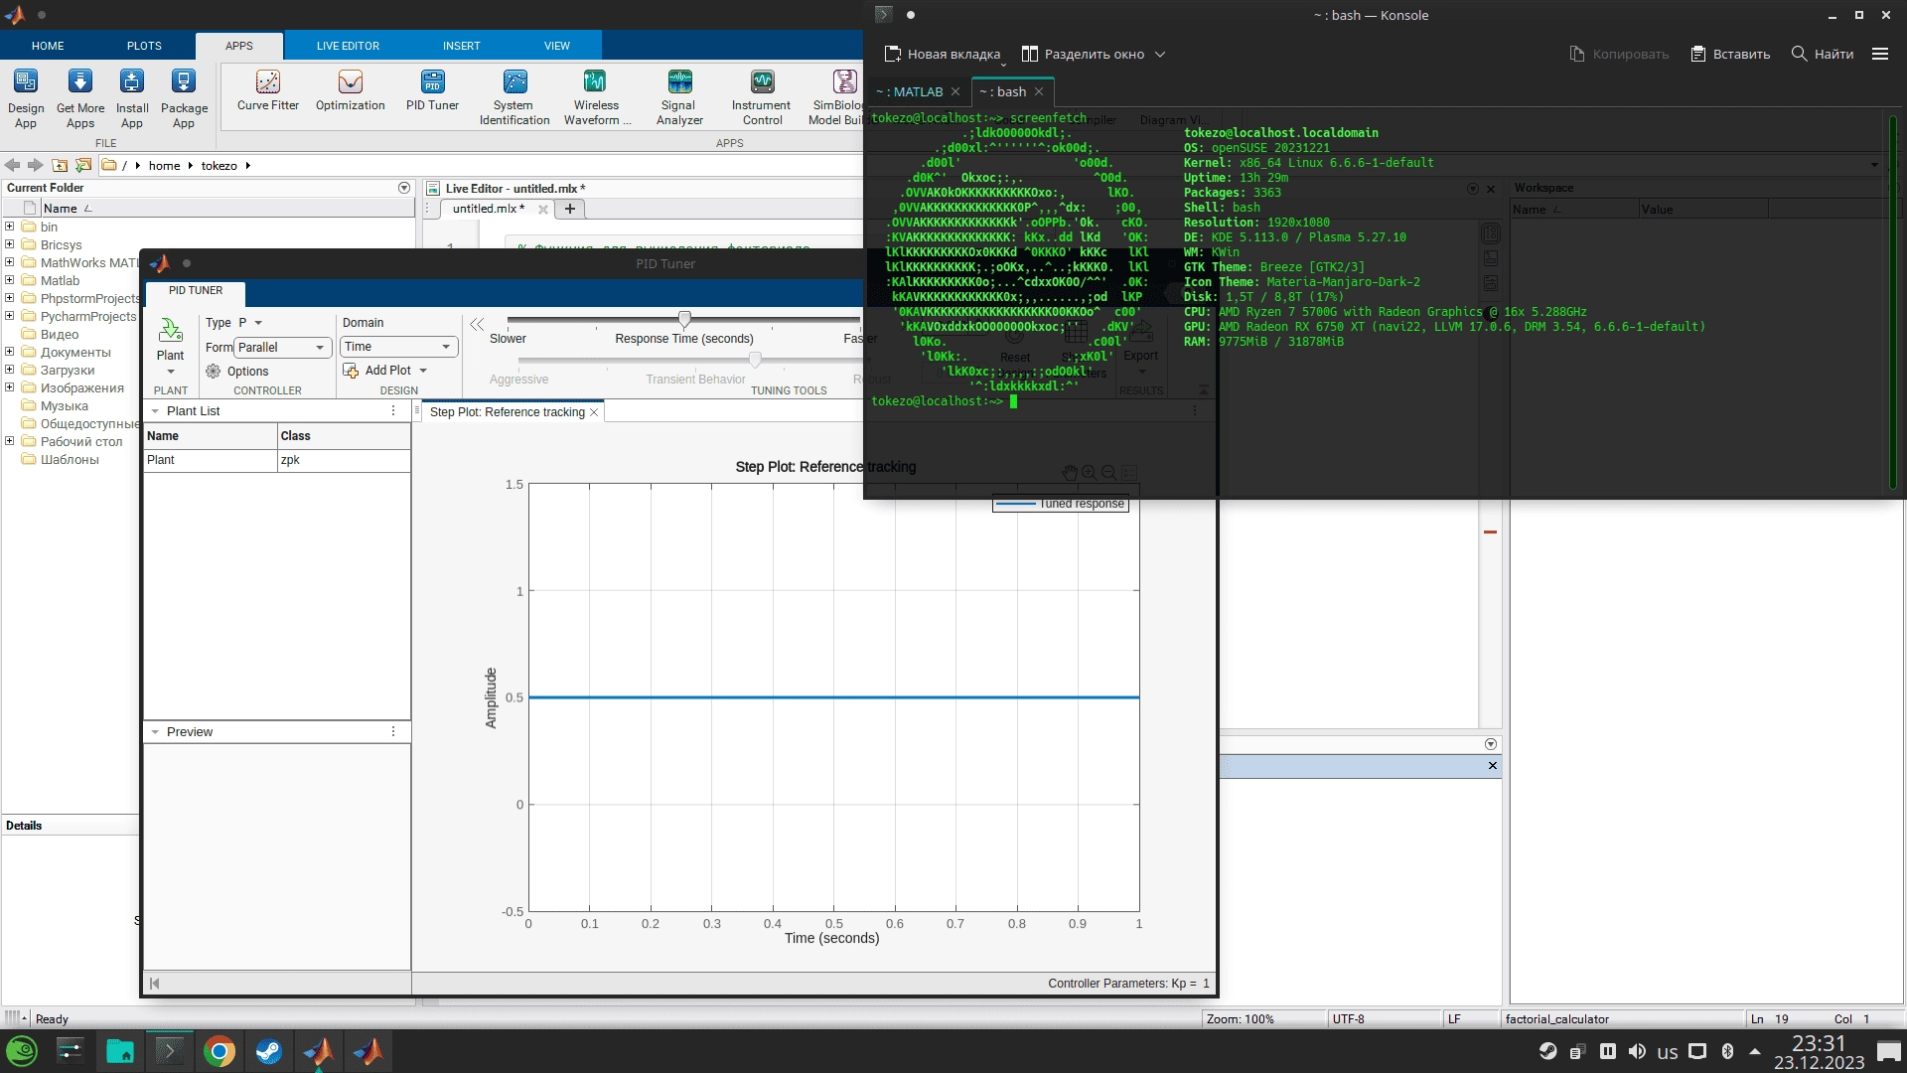Launch the Install App button
This screenshot has width=1907, height=1073.
(132, 97)
